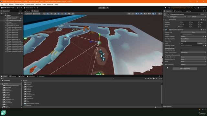Click the Project panel add plus button
This screenshot has width=207, height=116.
tap(2, 79)
